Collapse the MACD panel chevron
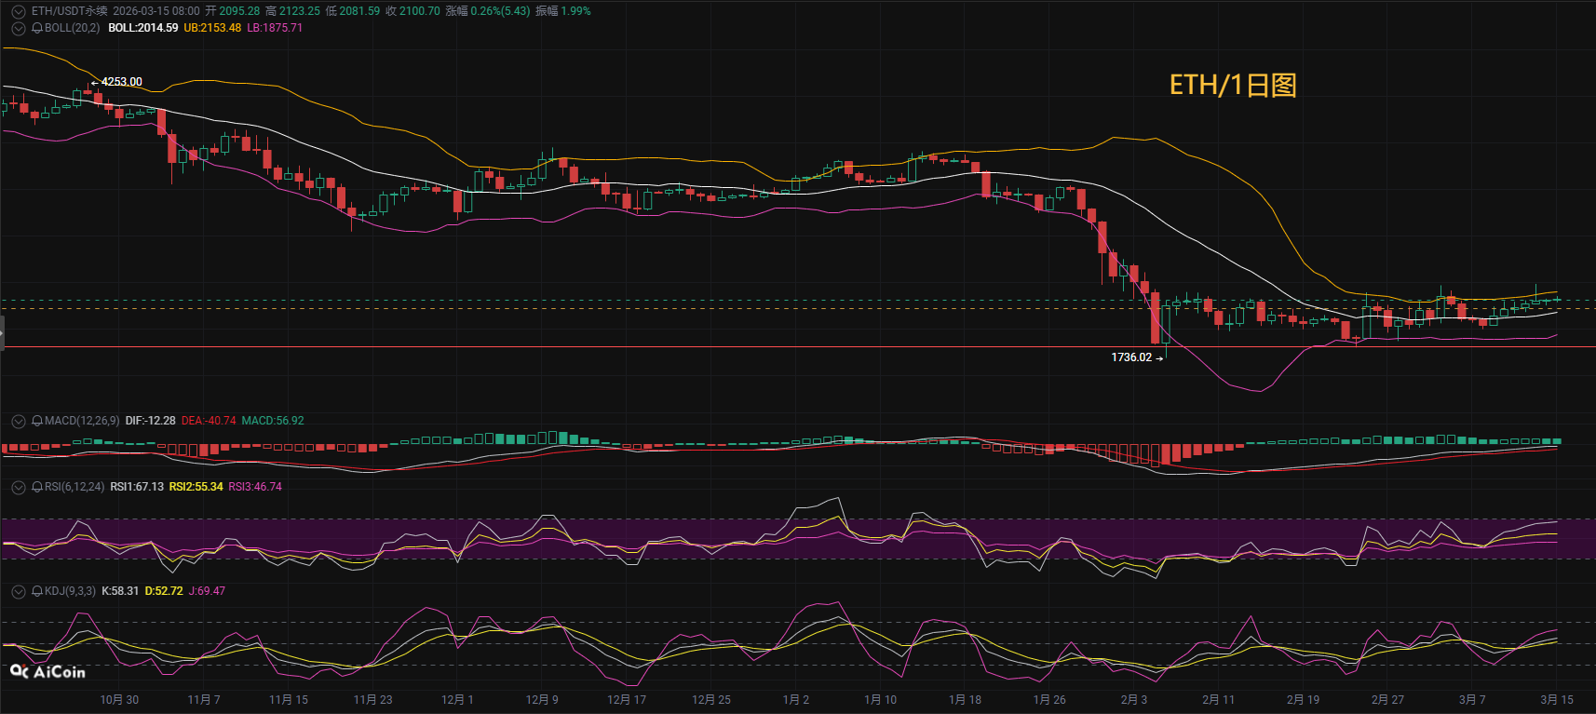Viewport: 1596px width, 714px height. [18, 421]
